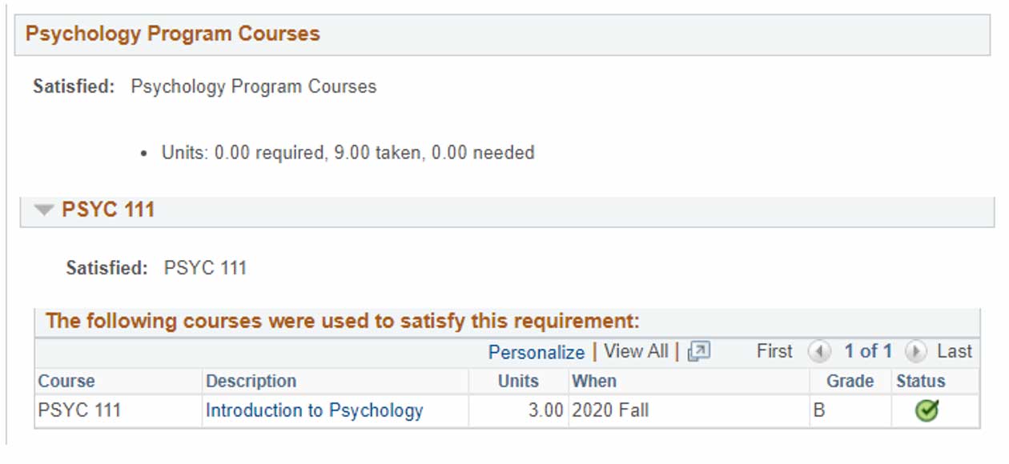The height and width of the screenshot is (464, 1009).
Task: Sort by the Course column header
Action: coord(66,382)
